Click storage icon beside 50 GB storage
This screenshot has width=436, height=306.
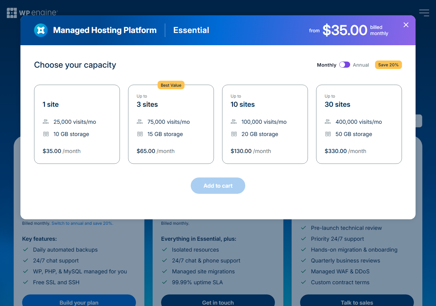(x=328, y=134)
